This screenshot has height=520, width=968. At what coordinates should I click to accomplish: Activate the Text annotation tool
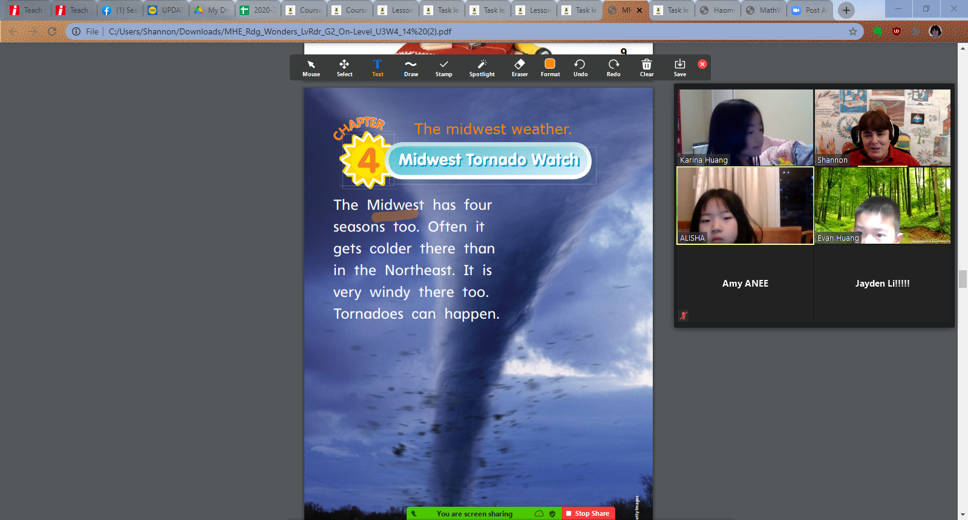(x=378, y=68)
